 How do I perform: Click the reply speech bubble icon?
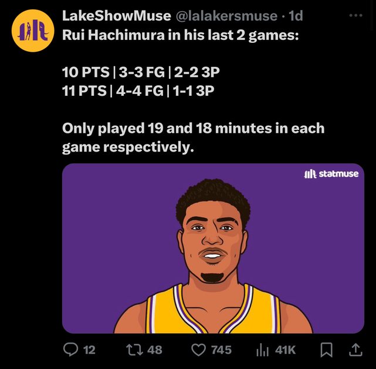coord(70,350)
